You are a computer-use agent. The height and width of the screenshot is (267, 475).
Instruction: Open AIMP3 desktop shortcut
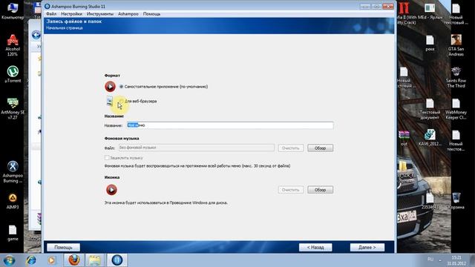tap(13, 201)
